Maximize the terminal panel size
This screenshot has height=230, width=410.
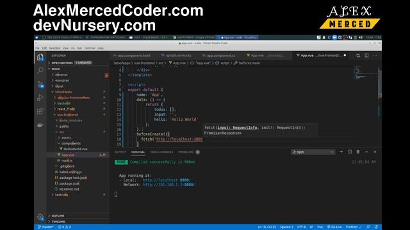tap(366, 152)
